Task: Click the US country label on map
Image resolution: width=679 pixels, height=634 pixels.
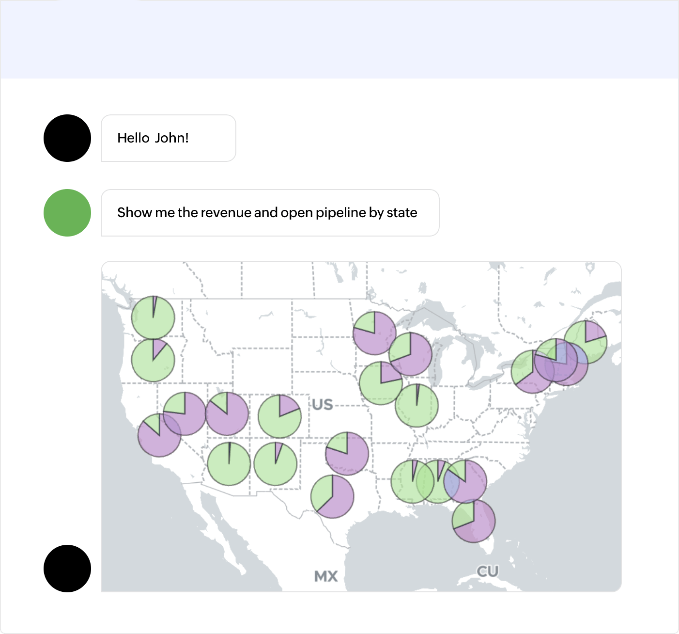Action: point(323,405)
